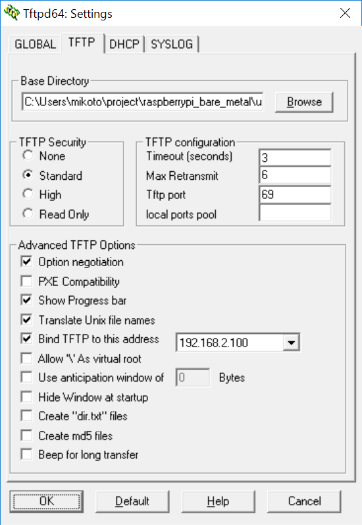Screen dimensions: 362x525
Task: Click the Timeout seconds field
Action: pos(295,157)
